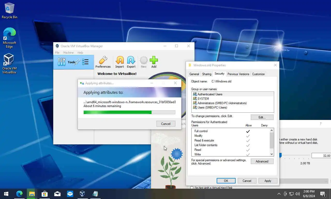Click Apply in Windows.old Properties

(x=268, y=181)
